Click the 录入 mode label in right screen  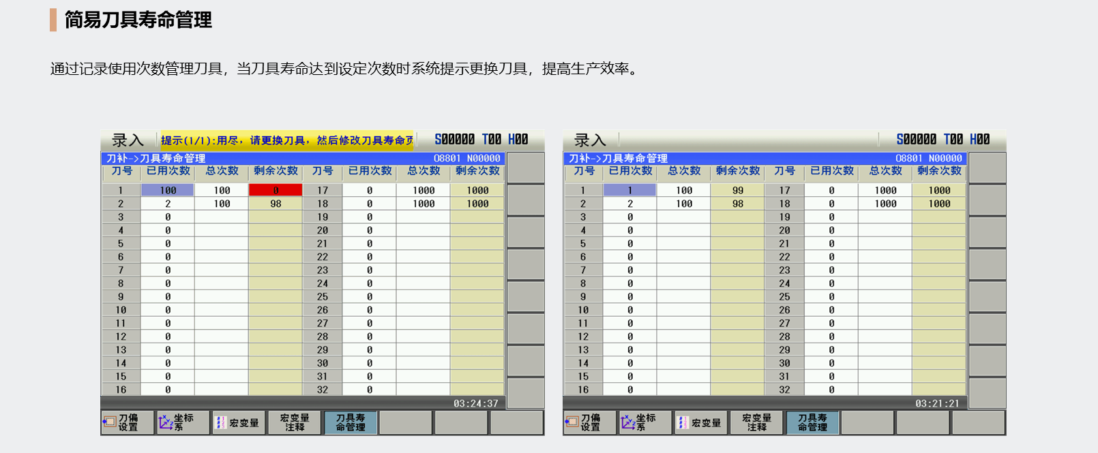(x=590, y=140)
